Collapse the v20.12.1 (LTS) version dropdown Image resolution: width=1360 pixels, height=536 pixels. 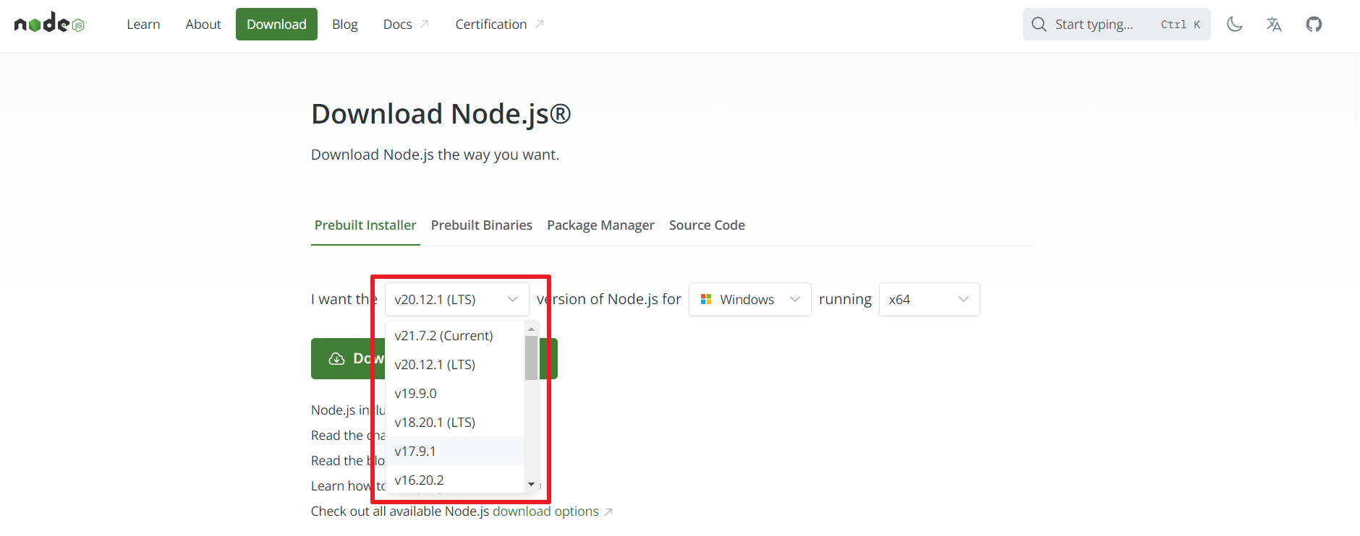tap(457, 299)
